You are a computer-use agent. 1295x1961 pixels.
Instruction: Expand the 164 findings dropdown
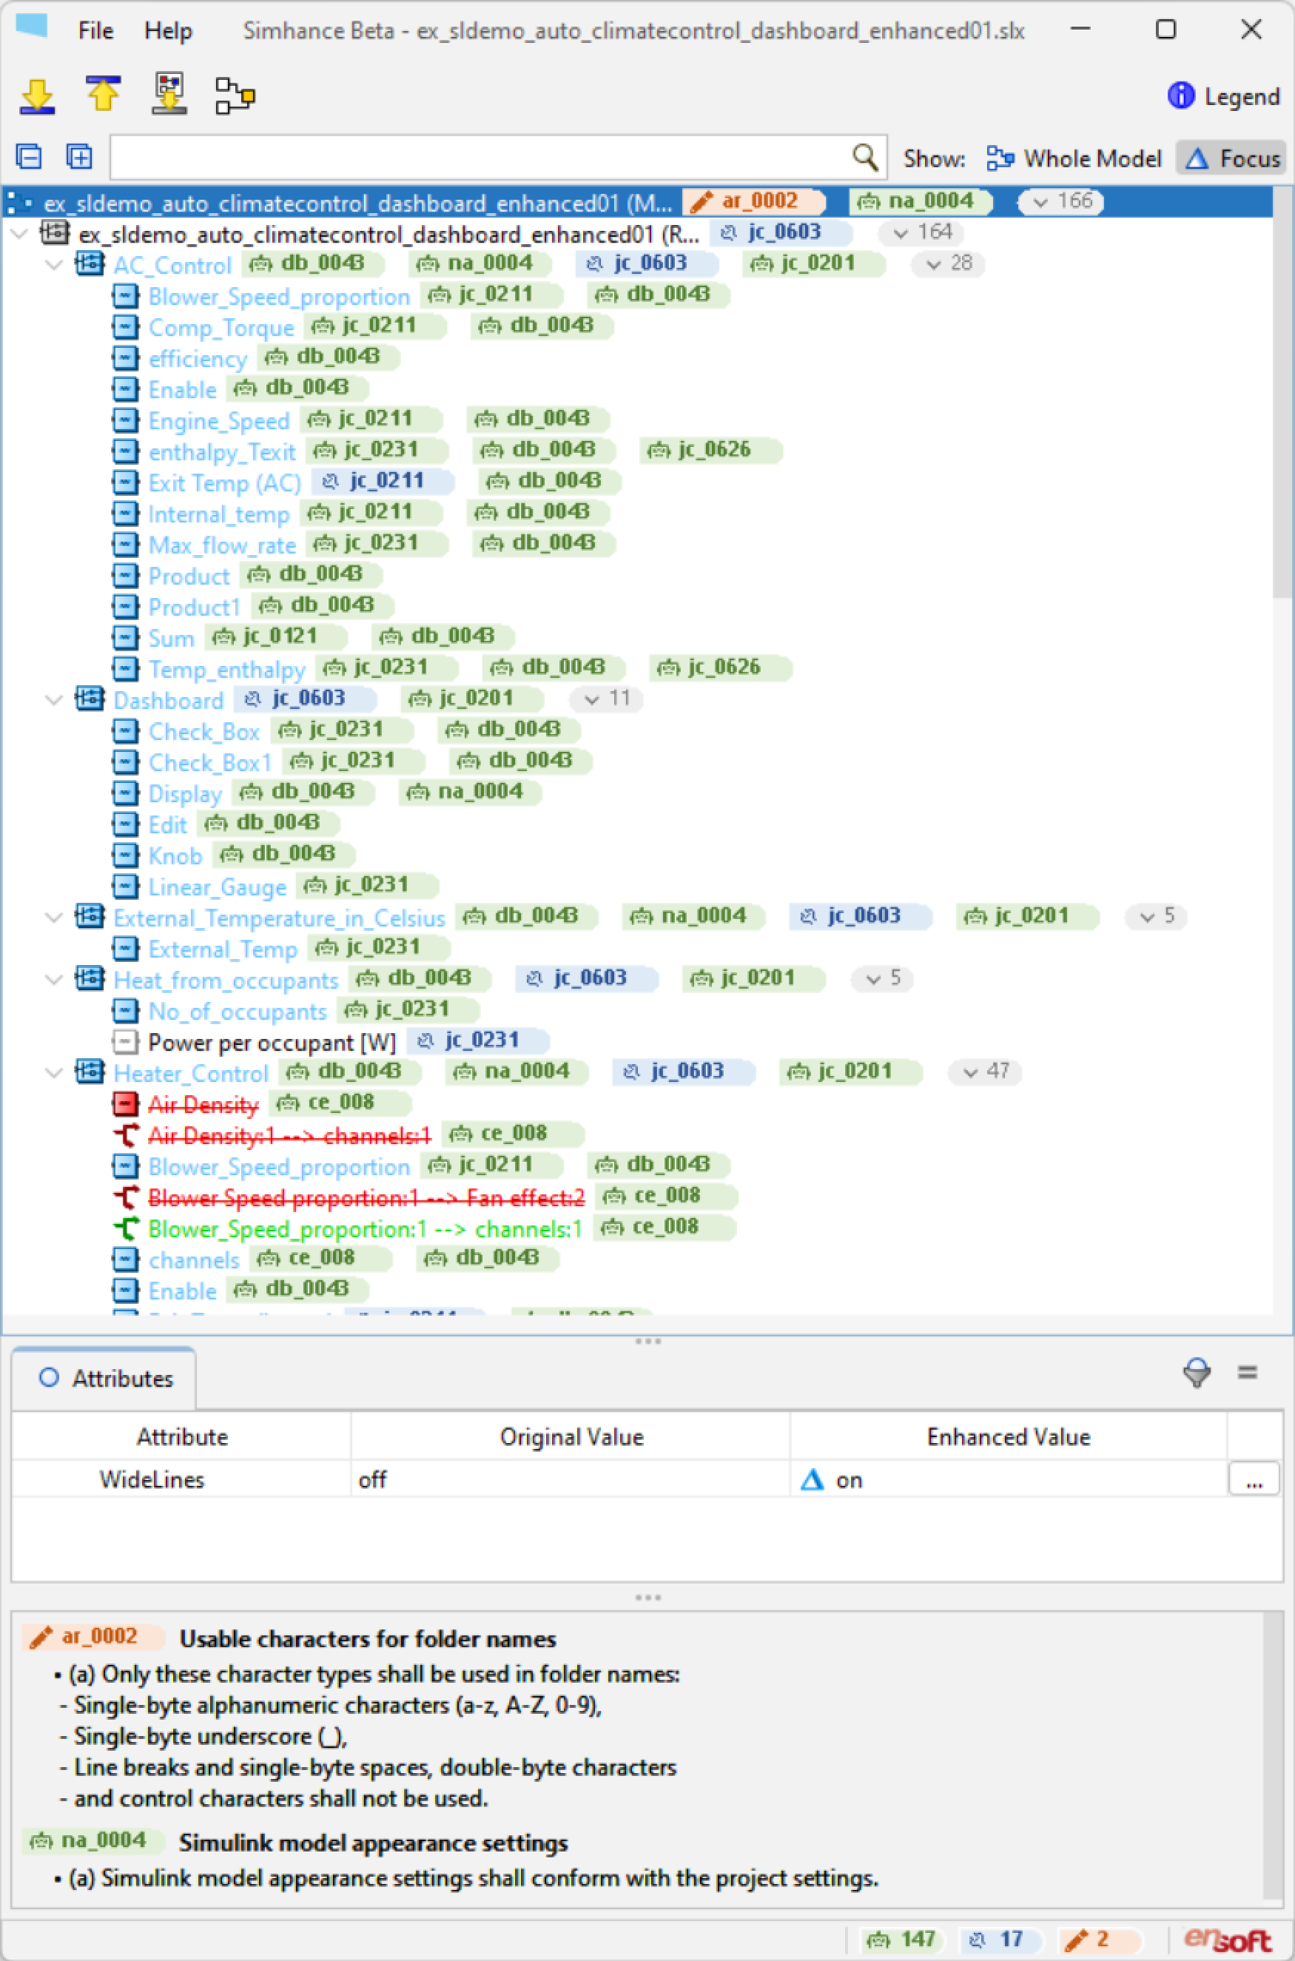coord(921,233)
